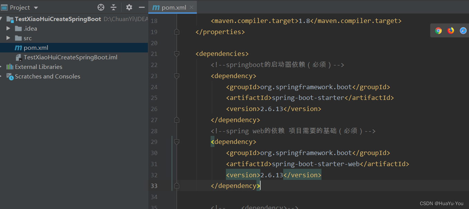Screen dimensions: 469x209
Task: Click the CSDN @HuaYu-You watermark link
Action: (442, 203)
